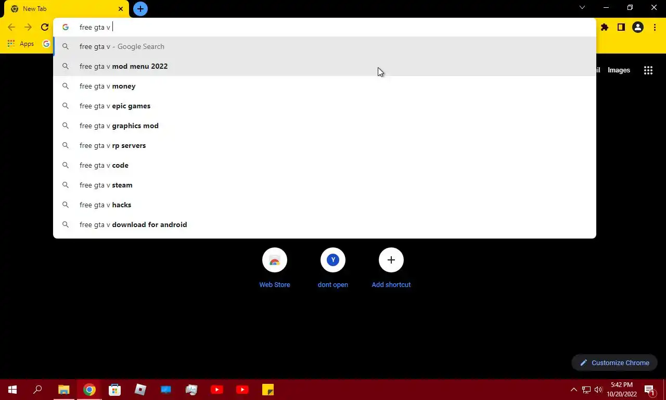Image resolution: width=666 pixels, height=400 pixels.
Task: Choose suggestion 'free gta v code'
Action: [325, 165]
